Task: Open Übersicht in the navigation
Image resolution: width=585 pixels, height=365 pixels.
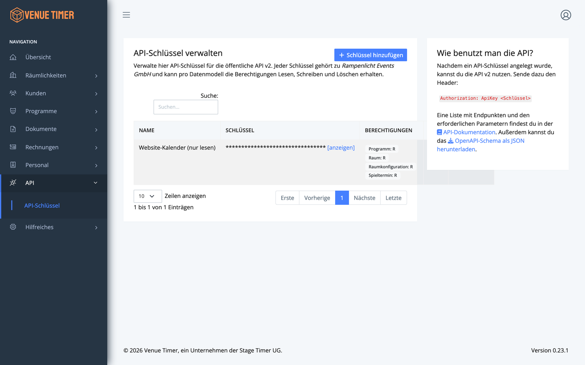Action: tap(54, 57)
